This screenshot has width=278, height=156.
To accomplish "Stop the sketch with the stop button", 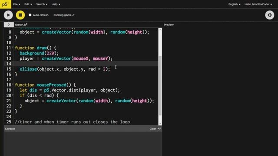I will tap(20, 15).
